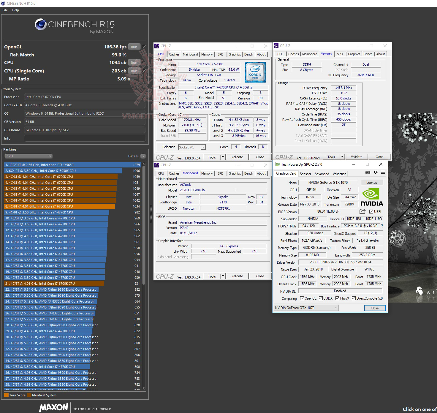Click the title bar icon of CPU-Z Memory window
Screen dimensions: 437x413
[276, 46]
